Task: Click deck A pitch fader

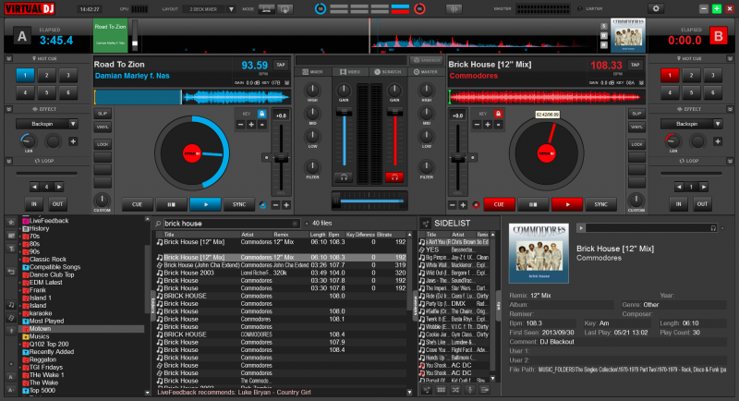Action: click(282, 159)
